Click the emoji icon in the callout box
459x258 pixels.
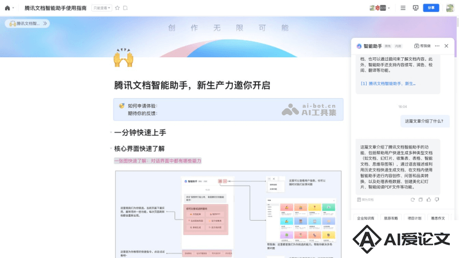(x=122, y=105)
